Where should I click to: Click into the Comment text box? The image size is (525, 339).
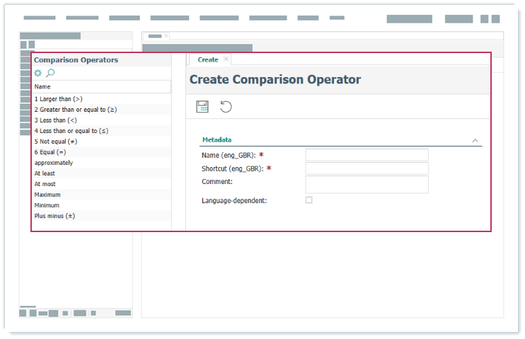[x=367, y=185]
